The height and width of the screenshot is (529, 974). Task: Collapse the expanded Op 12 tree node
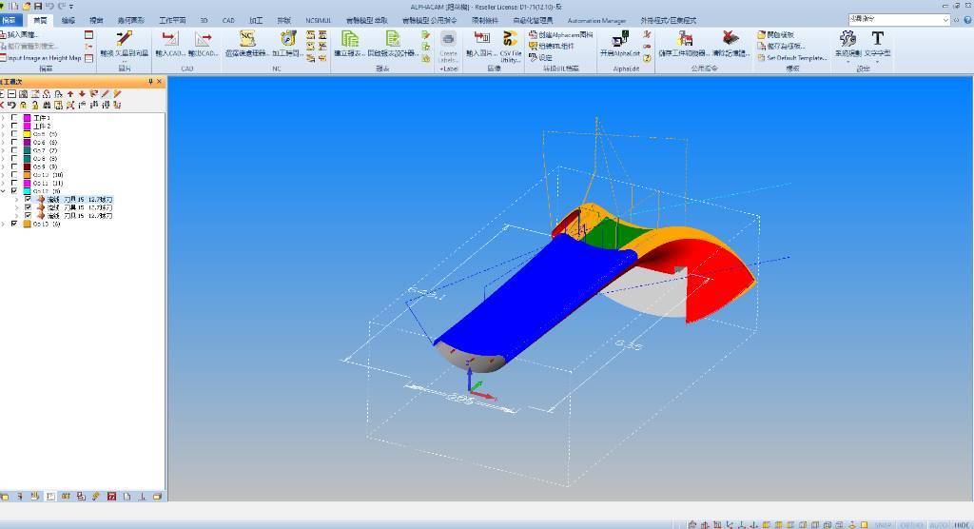[x=4, y=191]
